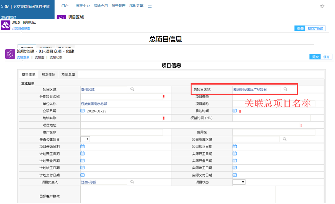
Task: Open the 流程图 link
Action: click(39, 57)
